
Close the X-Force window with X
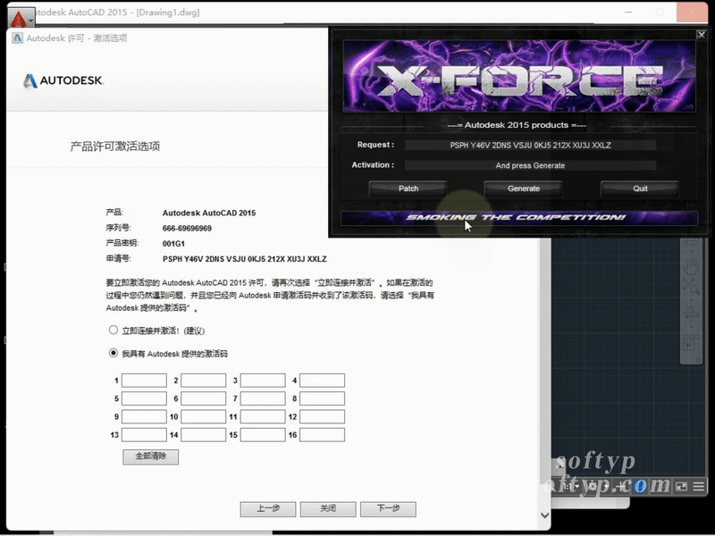702,34
